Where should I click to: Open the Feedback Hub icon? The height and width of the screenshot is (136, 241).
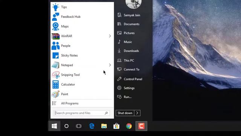point(55,17)
